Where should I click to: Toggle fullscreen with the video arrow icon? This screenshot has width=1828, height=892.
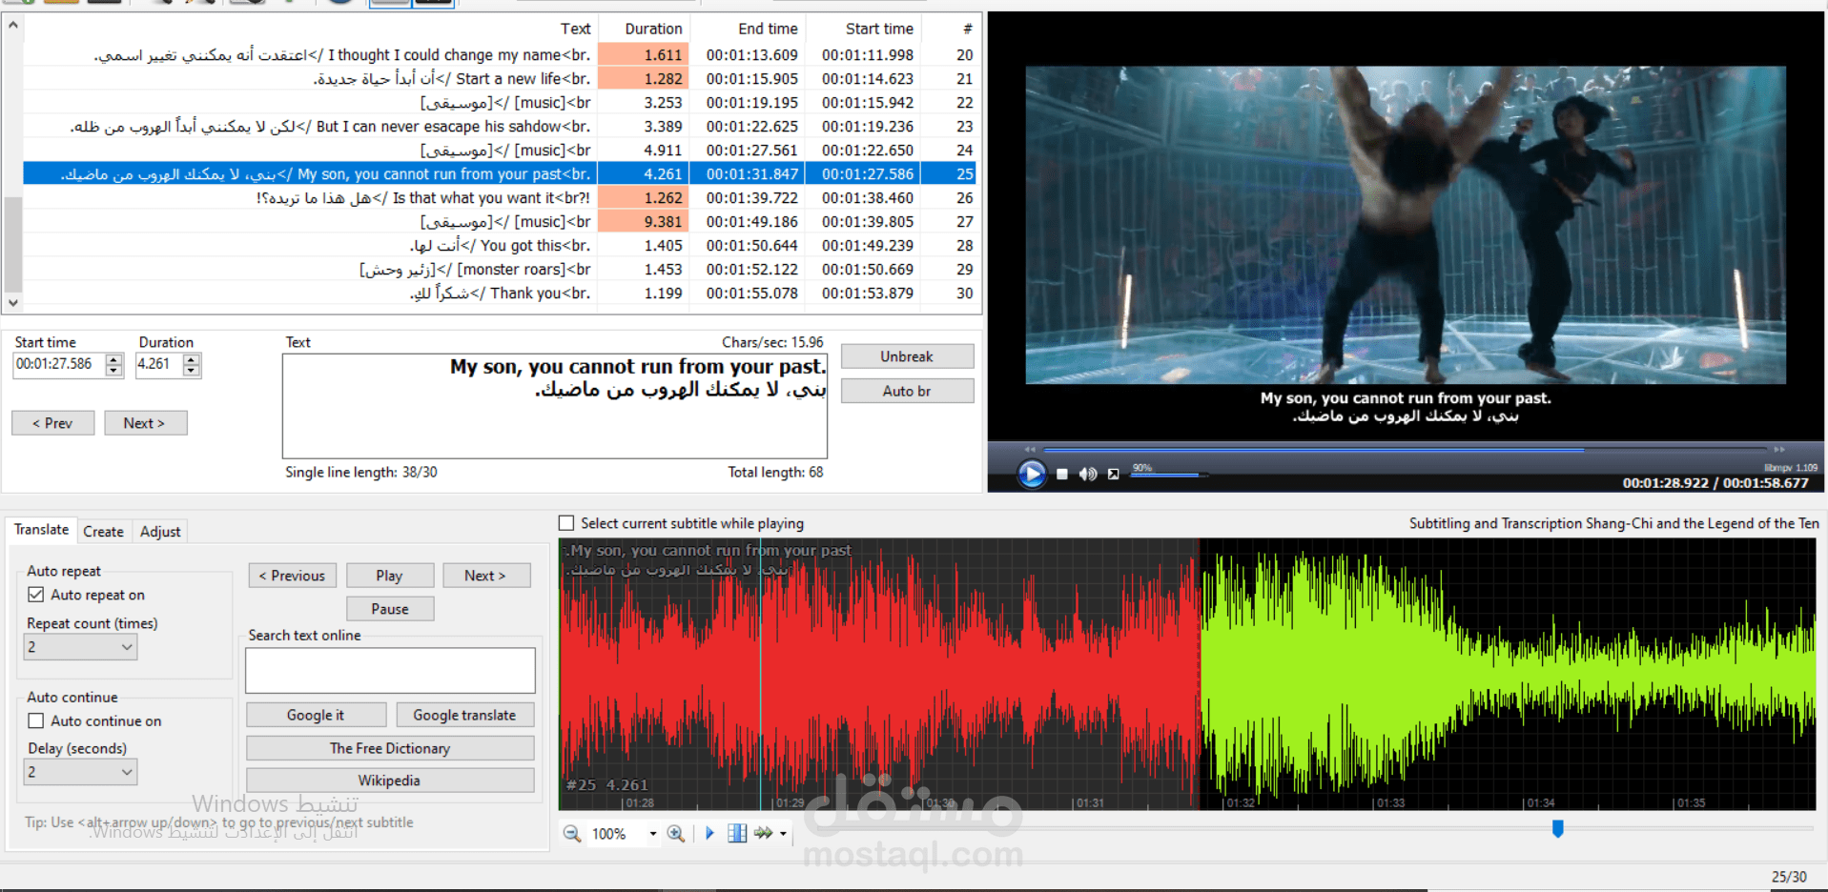(x=1113, y=474)
